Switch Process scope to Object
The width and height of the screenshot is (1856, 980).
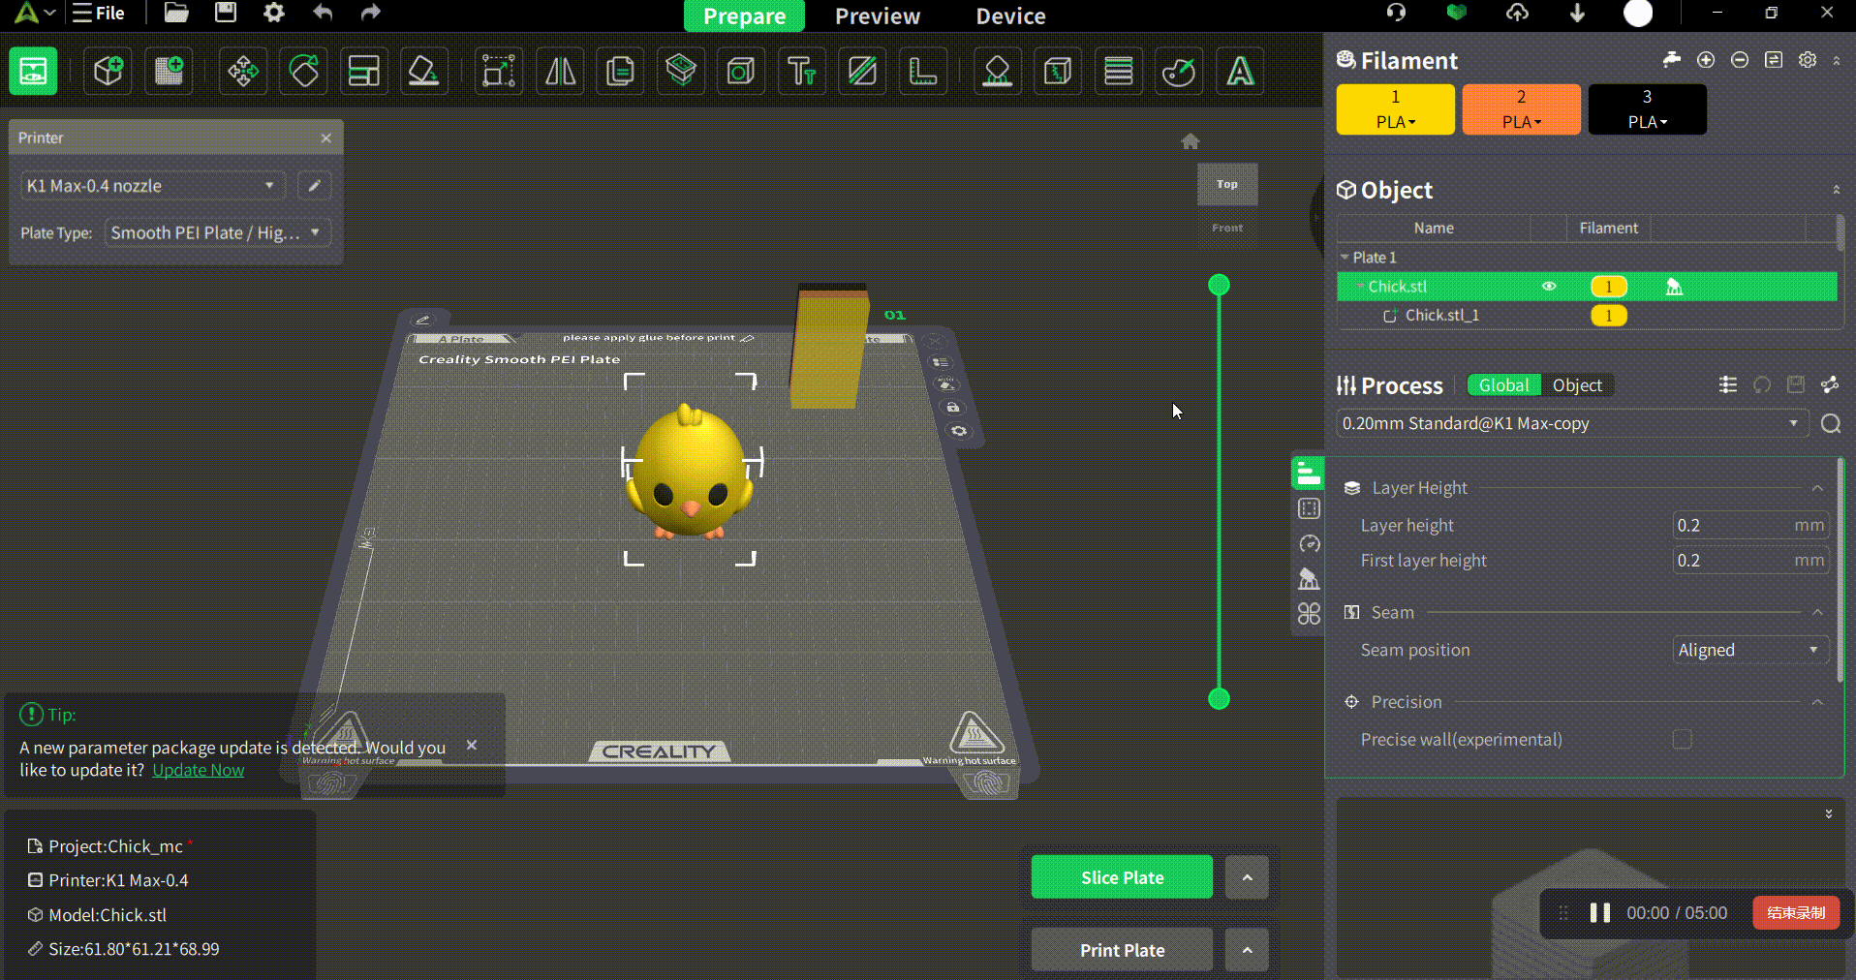[1577, 385]
